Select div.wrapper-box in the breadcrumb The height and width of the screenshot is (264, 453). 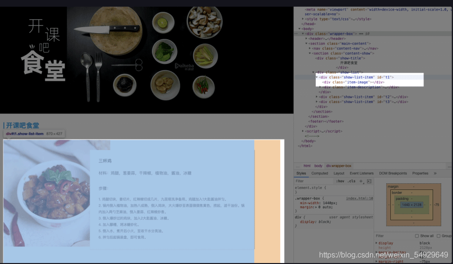pyautogui.click(x=339, y=166)
